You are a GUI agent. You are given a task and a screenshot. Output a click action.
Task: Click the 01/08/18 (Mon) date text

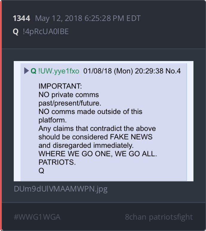pos(108,71)
